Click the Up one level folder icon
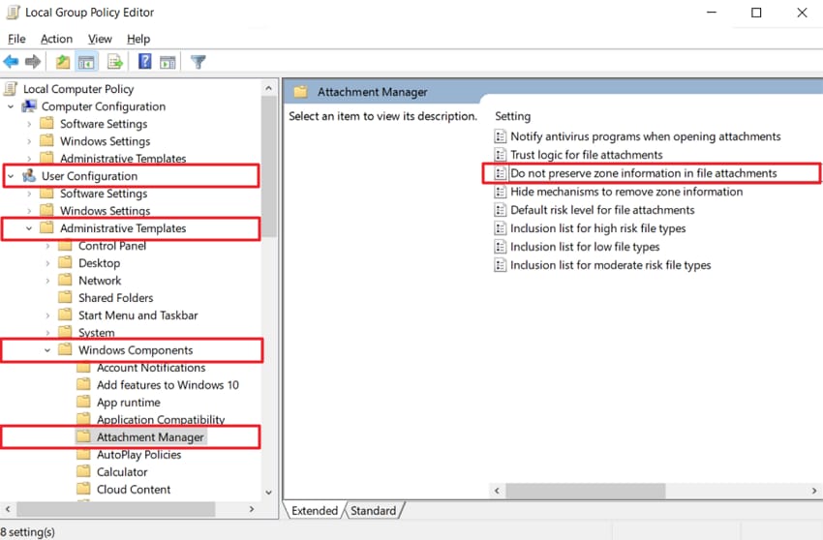 point(63,62)
